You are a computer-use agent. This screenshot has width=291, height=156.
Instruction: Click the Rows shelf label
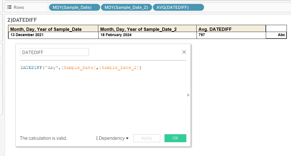click(19, 7)
